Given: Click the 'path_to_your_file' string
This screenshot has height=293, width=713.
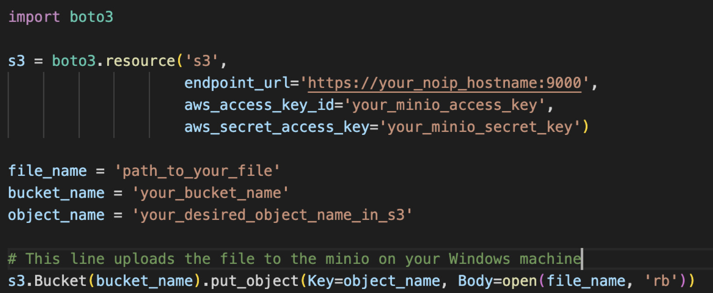Looking at the screenshot, I should (x=201, y=171).
